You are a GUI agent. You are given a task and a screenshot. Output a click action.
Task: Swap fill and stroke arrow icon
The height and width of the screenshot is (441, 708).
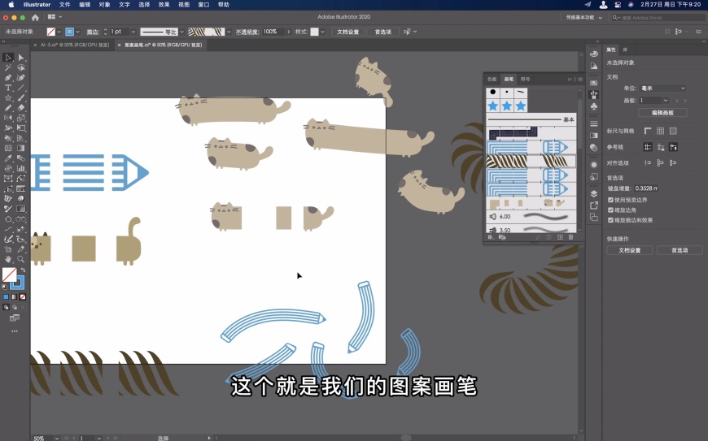pyautogui.click(x=23, y=270)
